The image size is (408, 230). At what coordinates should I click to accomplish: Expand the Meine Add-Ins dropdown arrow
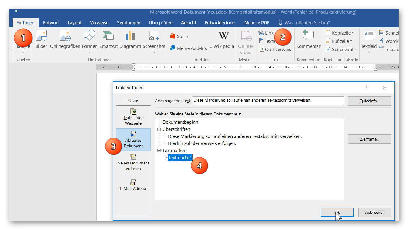coord(211,48)
